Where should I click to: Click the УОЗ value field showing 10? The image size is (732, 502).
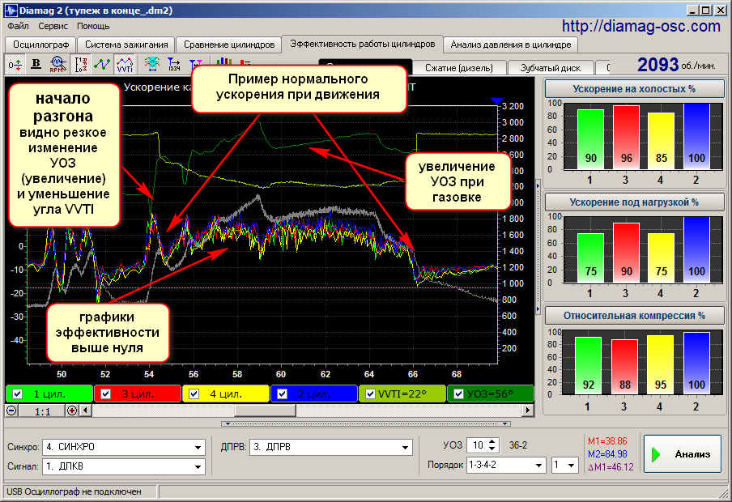click(478, 445)
